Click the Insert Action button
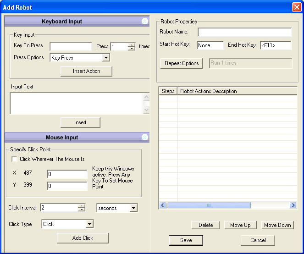This screenshot has height=254, width=304. pos(86,71)
